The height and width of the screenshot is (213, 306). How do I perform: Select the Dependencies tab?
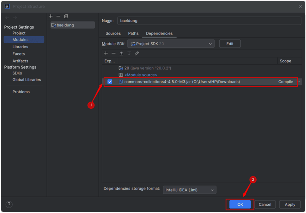pyautogui.click(x=159, y=33)
